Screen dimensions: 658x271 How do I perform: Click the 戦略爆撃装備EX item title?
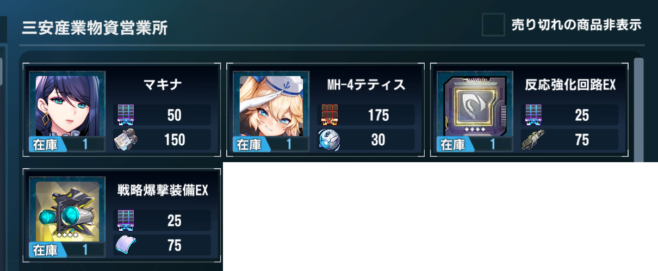pyautogui.click(x=163, y=190)
